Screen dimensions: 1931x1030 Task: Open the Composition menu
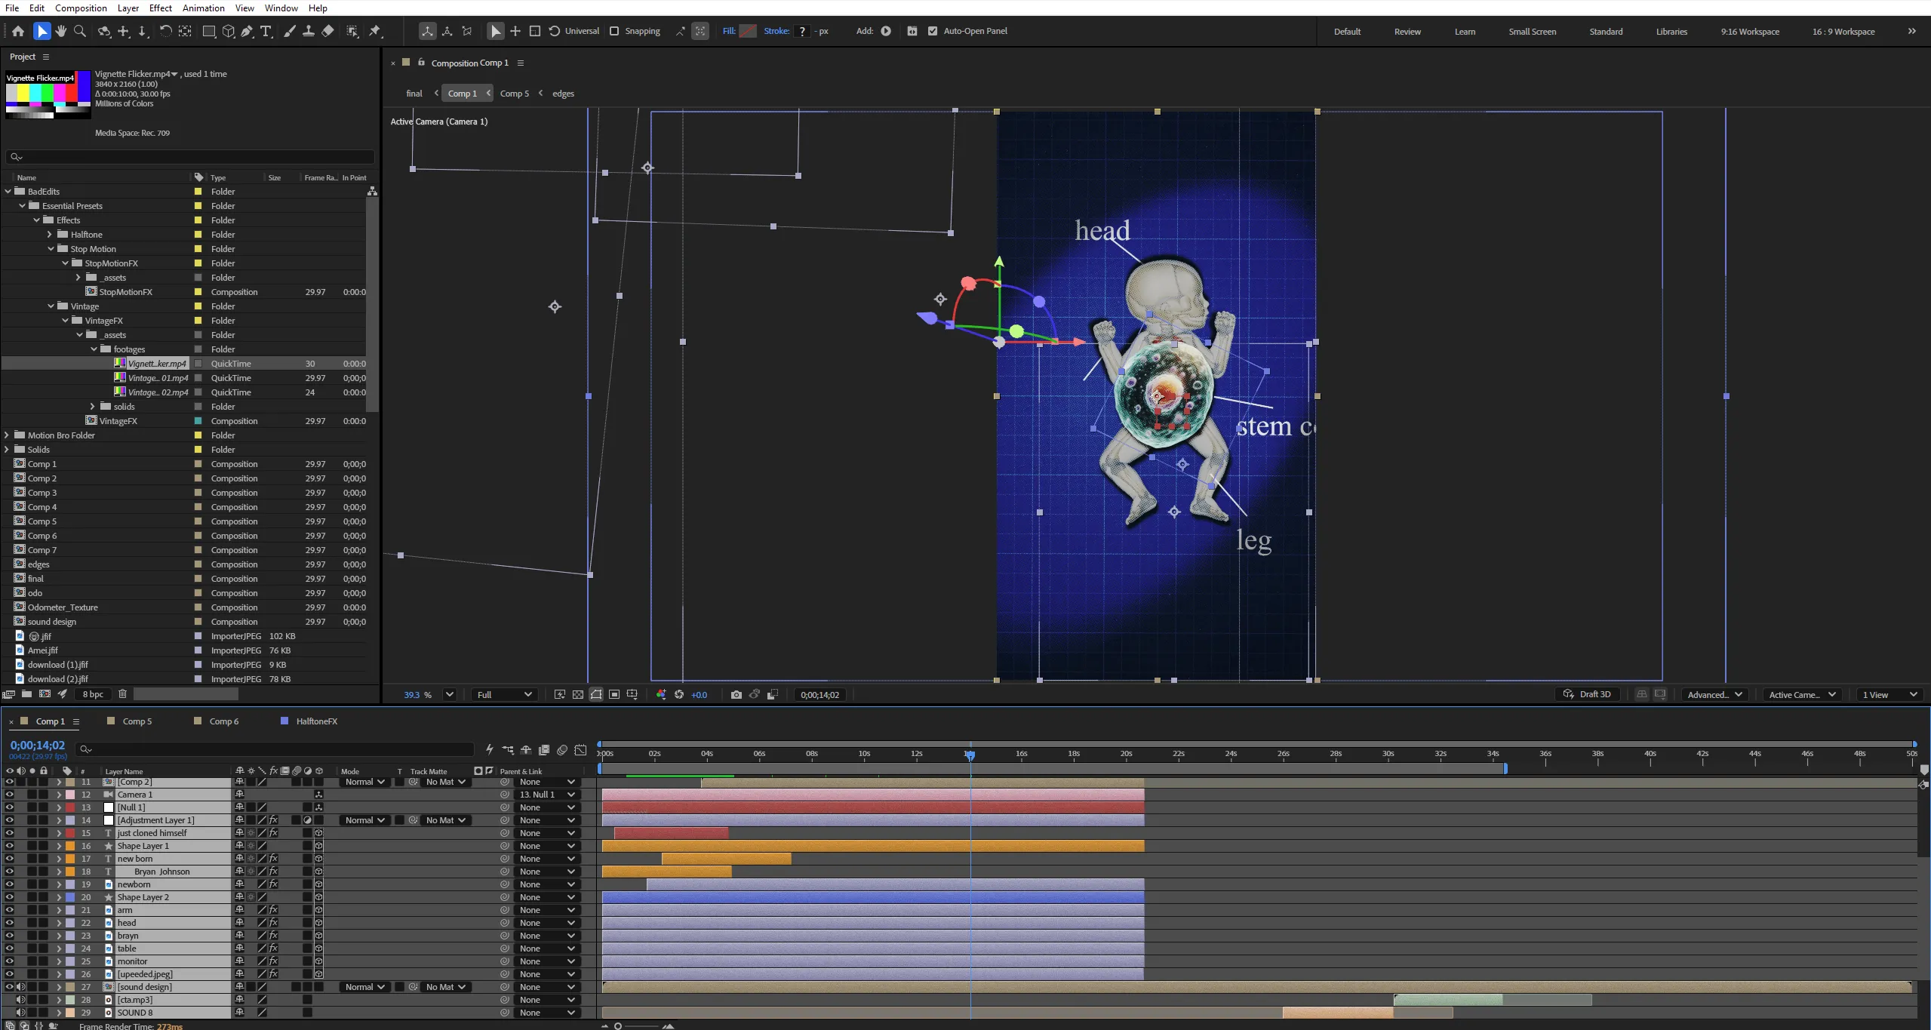(81, 8)
